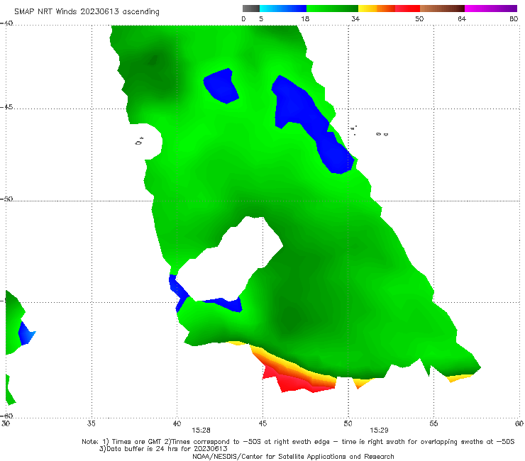Click the color bar label '5'
525x461 pixels.
tap(261, 19)
